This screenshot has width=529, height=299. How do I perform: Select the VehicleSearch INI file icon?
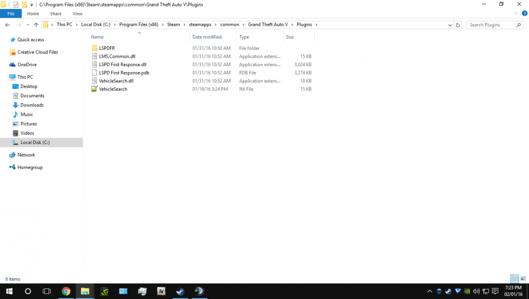[x=95, y=89]
